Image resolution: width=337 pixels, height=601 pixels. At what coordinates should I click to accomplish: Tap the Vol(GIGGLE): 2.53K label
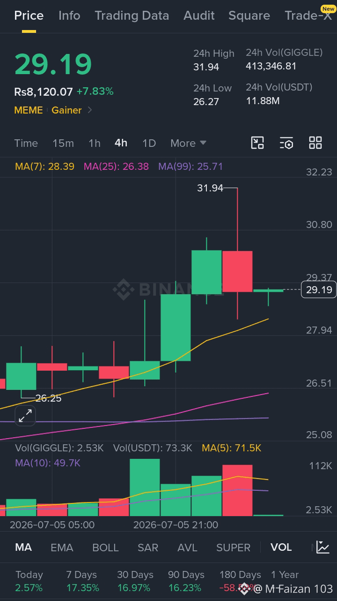tap(59, 448)
